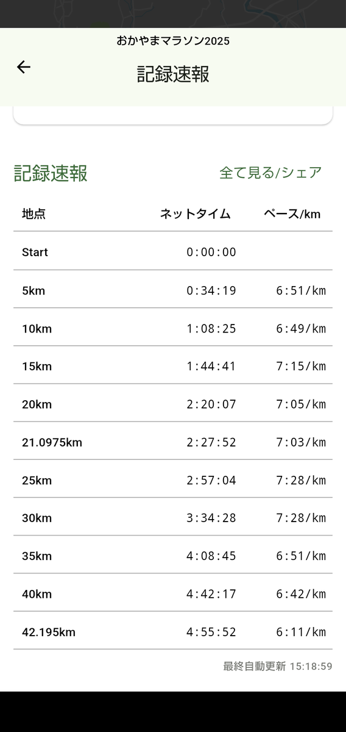Select the 42.195km finish row
This screenshot has width=346, height=732.
pyautogui.click(x=173, y=631)
